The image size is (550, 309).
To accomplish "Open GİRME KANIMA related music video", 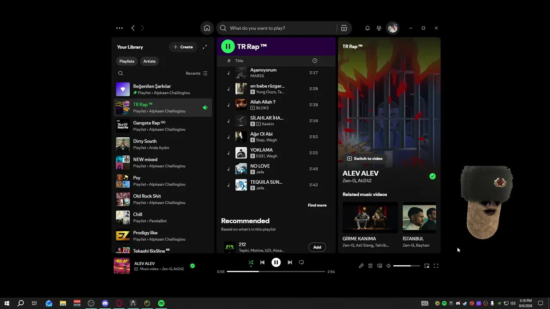I will (370, 225).
